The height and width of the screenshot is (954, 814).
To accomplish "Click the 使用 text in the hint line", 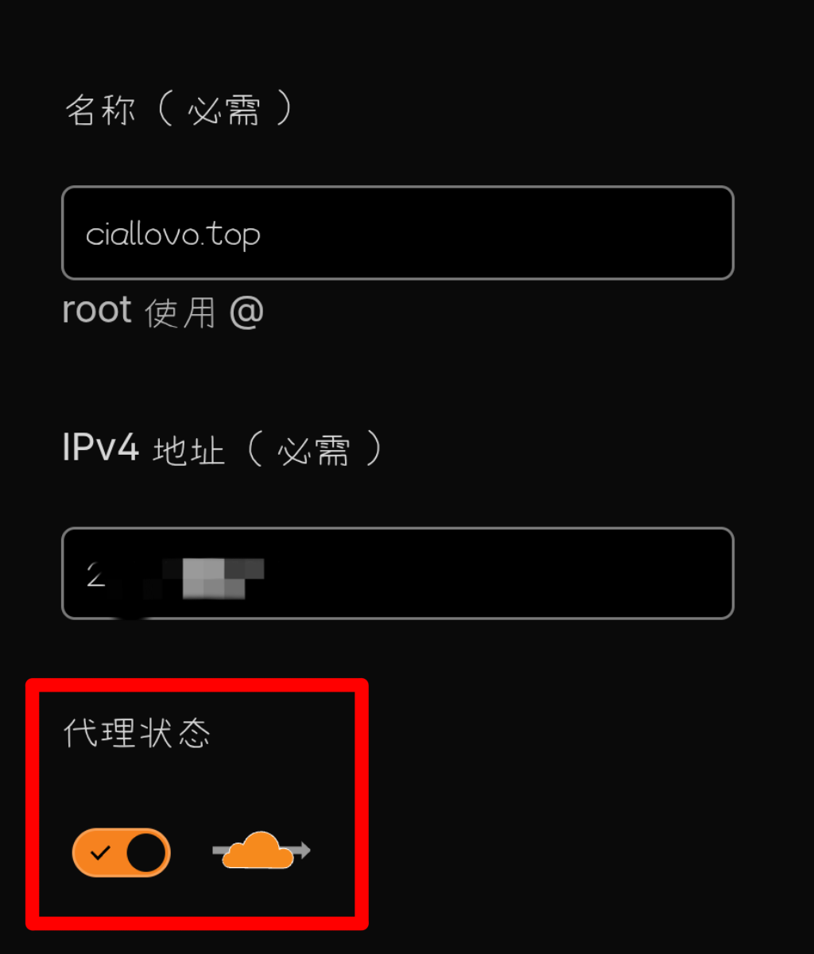I will click(181, 313).
